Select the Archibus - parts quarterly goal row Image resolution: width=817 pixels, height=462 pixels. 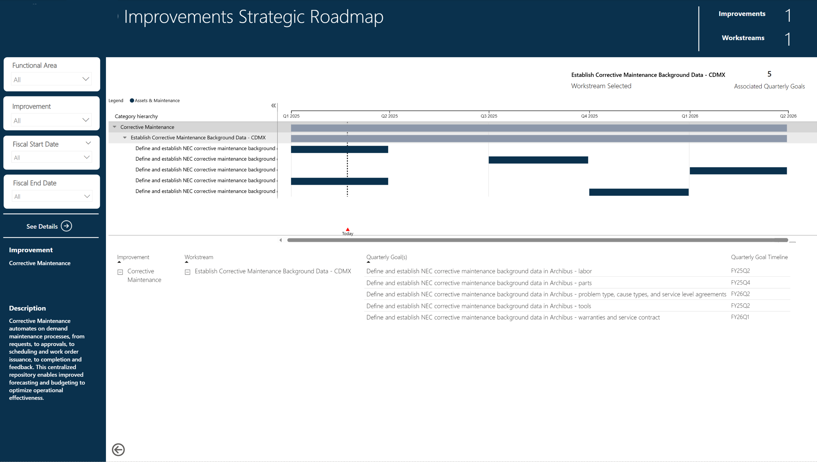click(x=479, y=283)
